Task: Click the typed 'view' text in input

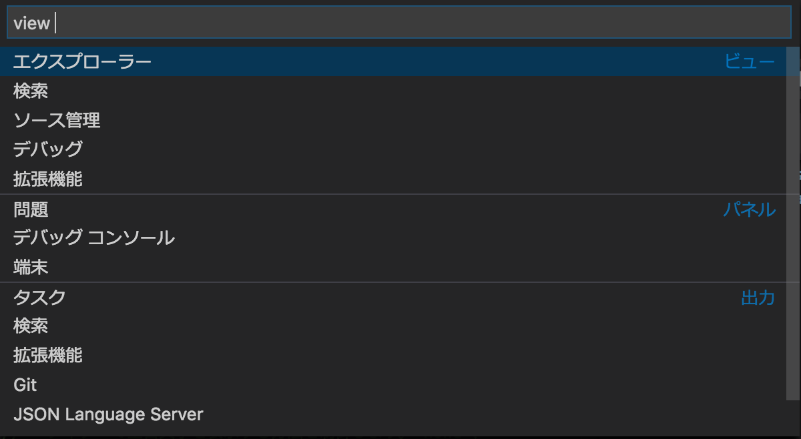Action: (31, 23)
